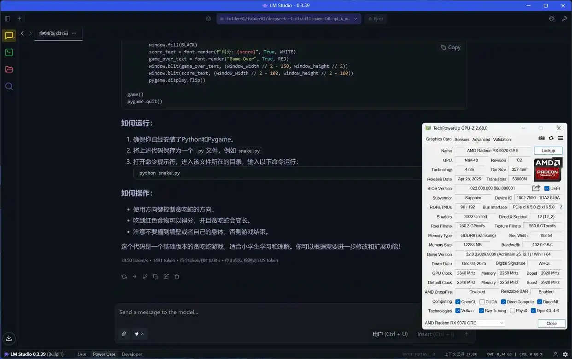Open the Developer panel in the sidebar
Viewport: 572px width, 359px height.
pyautogui.click(x=9, y=52)
